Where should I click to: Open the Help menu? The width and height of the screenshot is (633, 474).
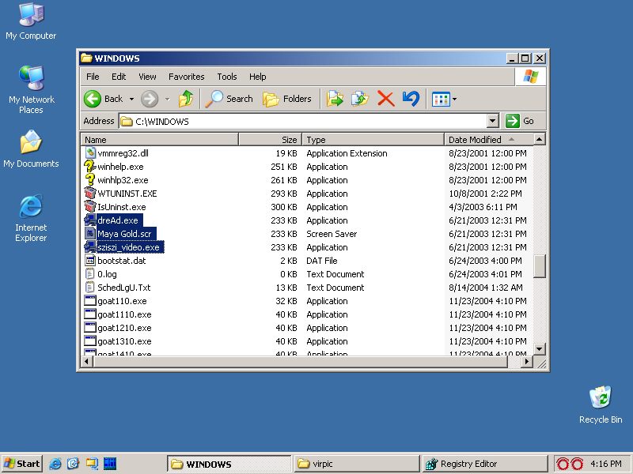(258, 77)
